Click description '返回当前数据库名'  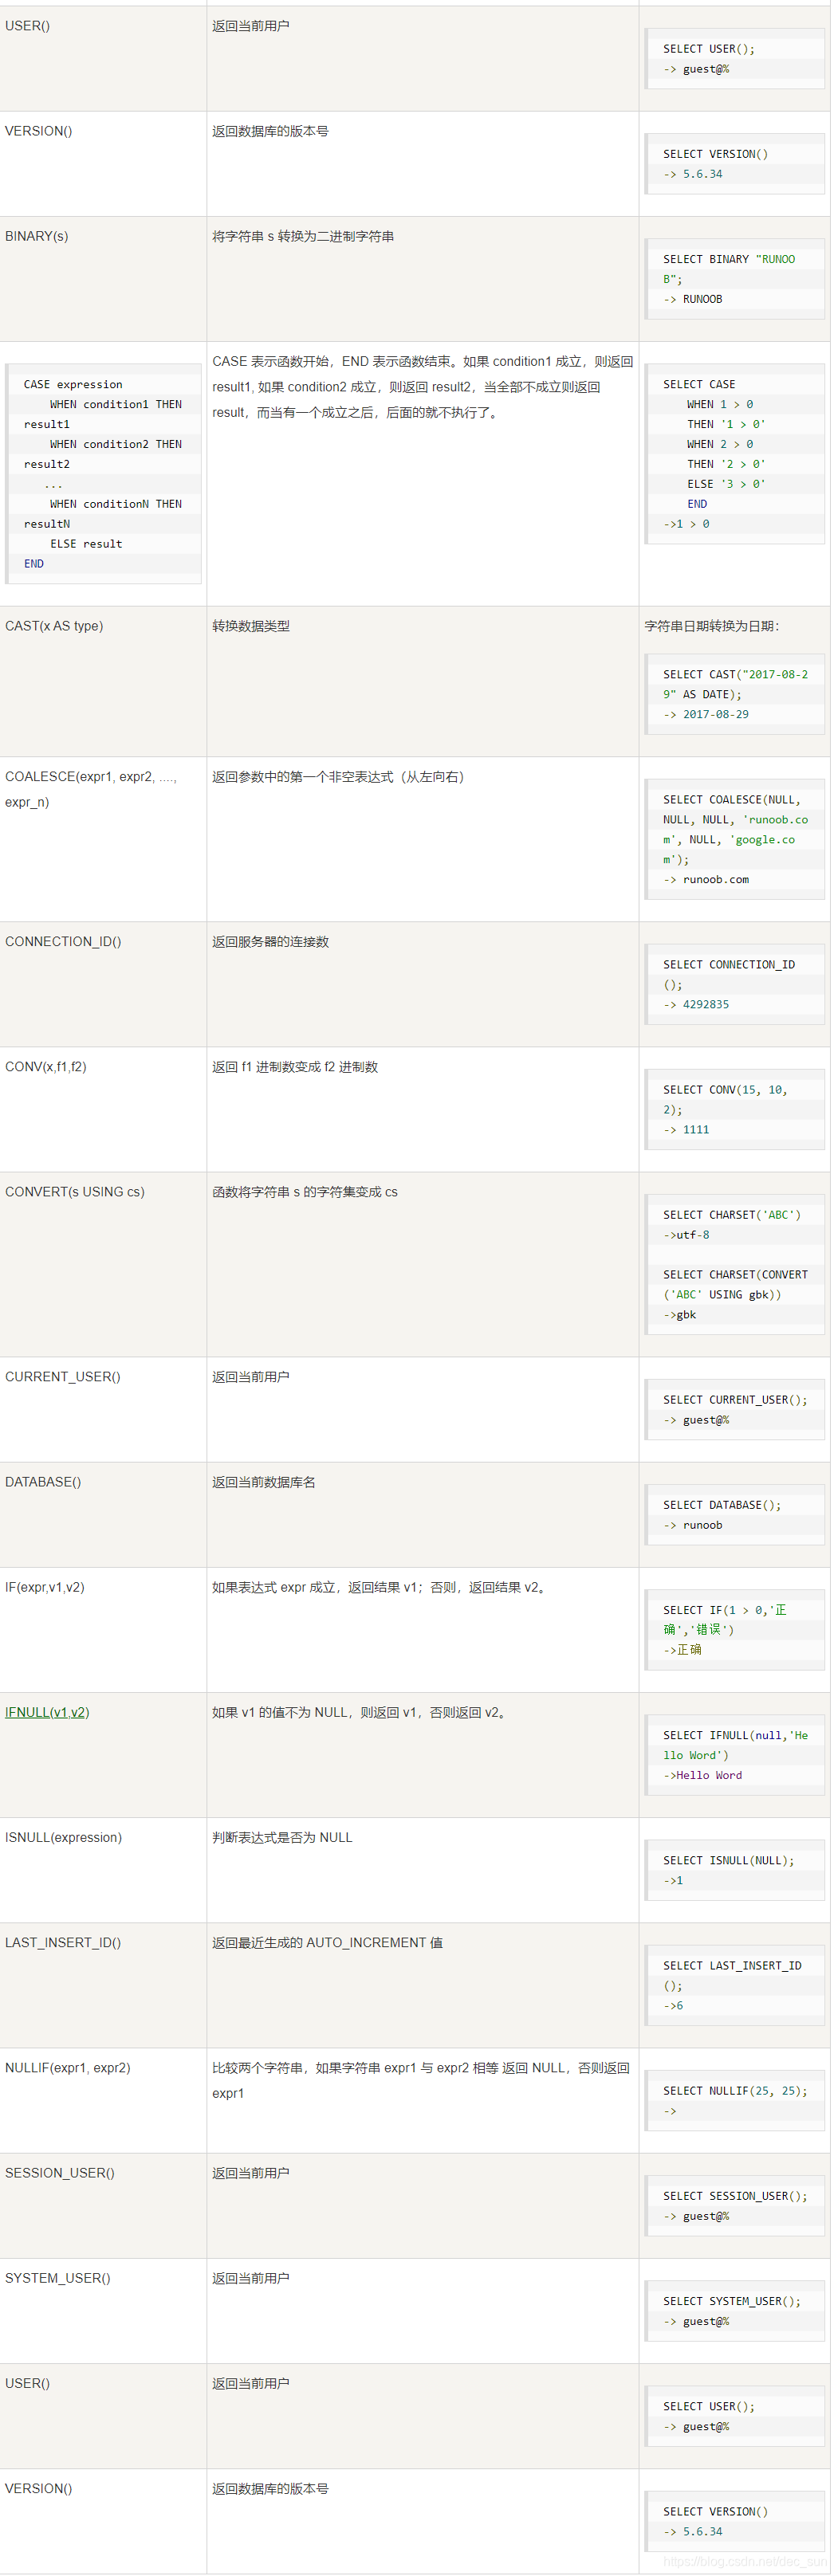(x=264, y=1481)
